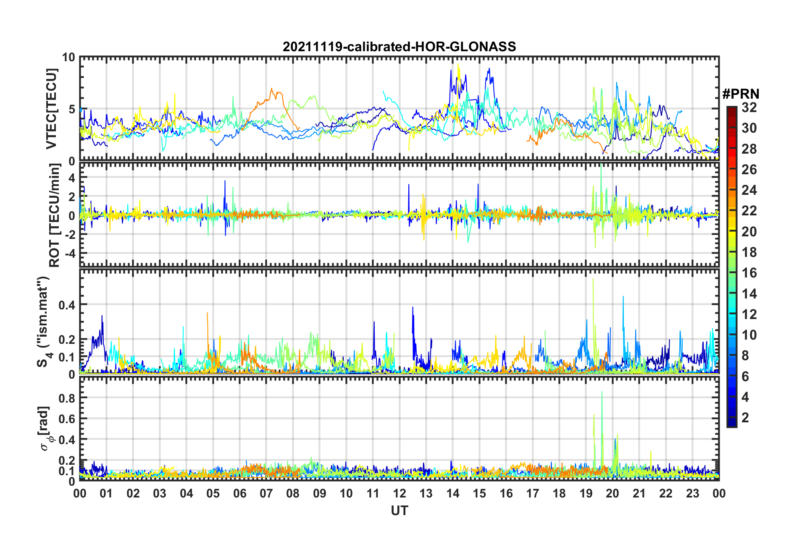799x534 pixels.
Task: Click the #PRN colorbar title
Action: 741,94
